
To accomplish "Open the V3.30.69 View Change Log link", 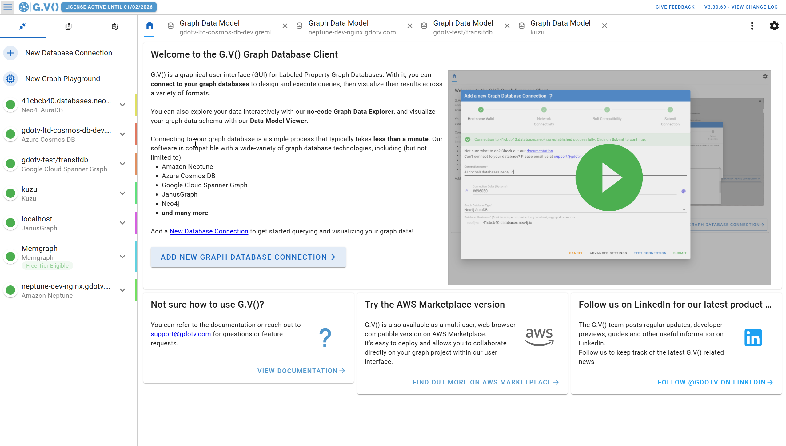I will tap(741, 7).
